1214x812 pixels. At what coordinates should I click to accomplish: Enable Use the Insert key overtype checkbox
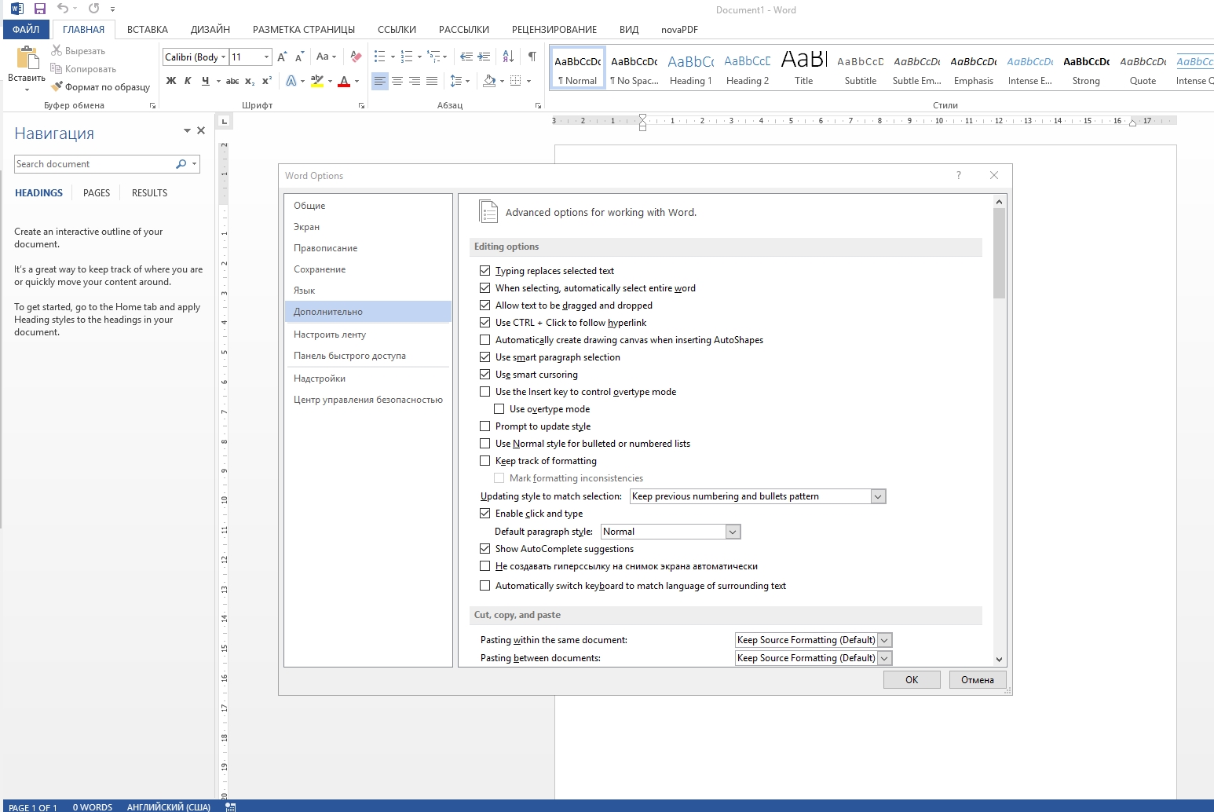[x=485, y=392]
